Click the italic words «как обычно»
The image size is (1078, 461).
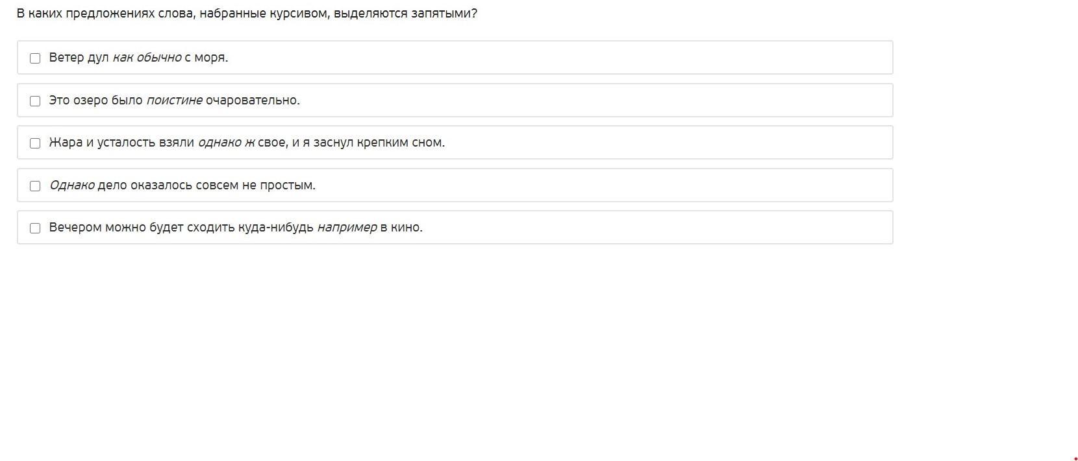point(147,58)
